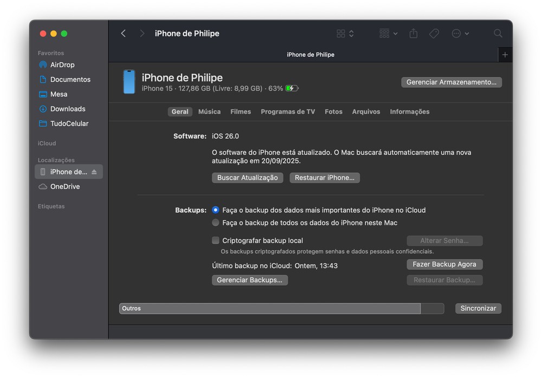Viewport: 542px width, 378px height.
Task: Click the Outros storage usage bar
Action: (x=269, y=309)
